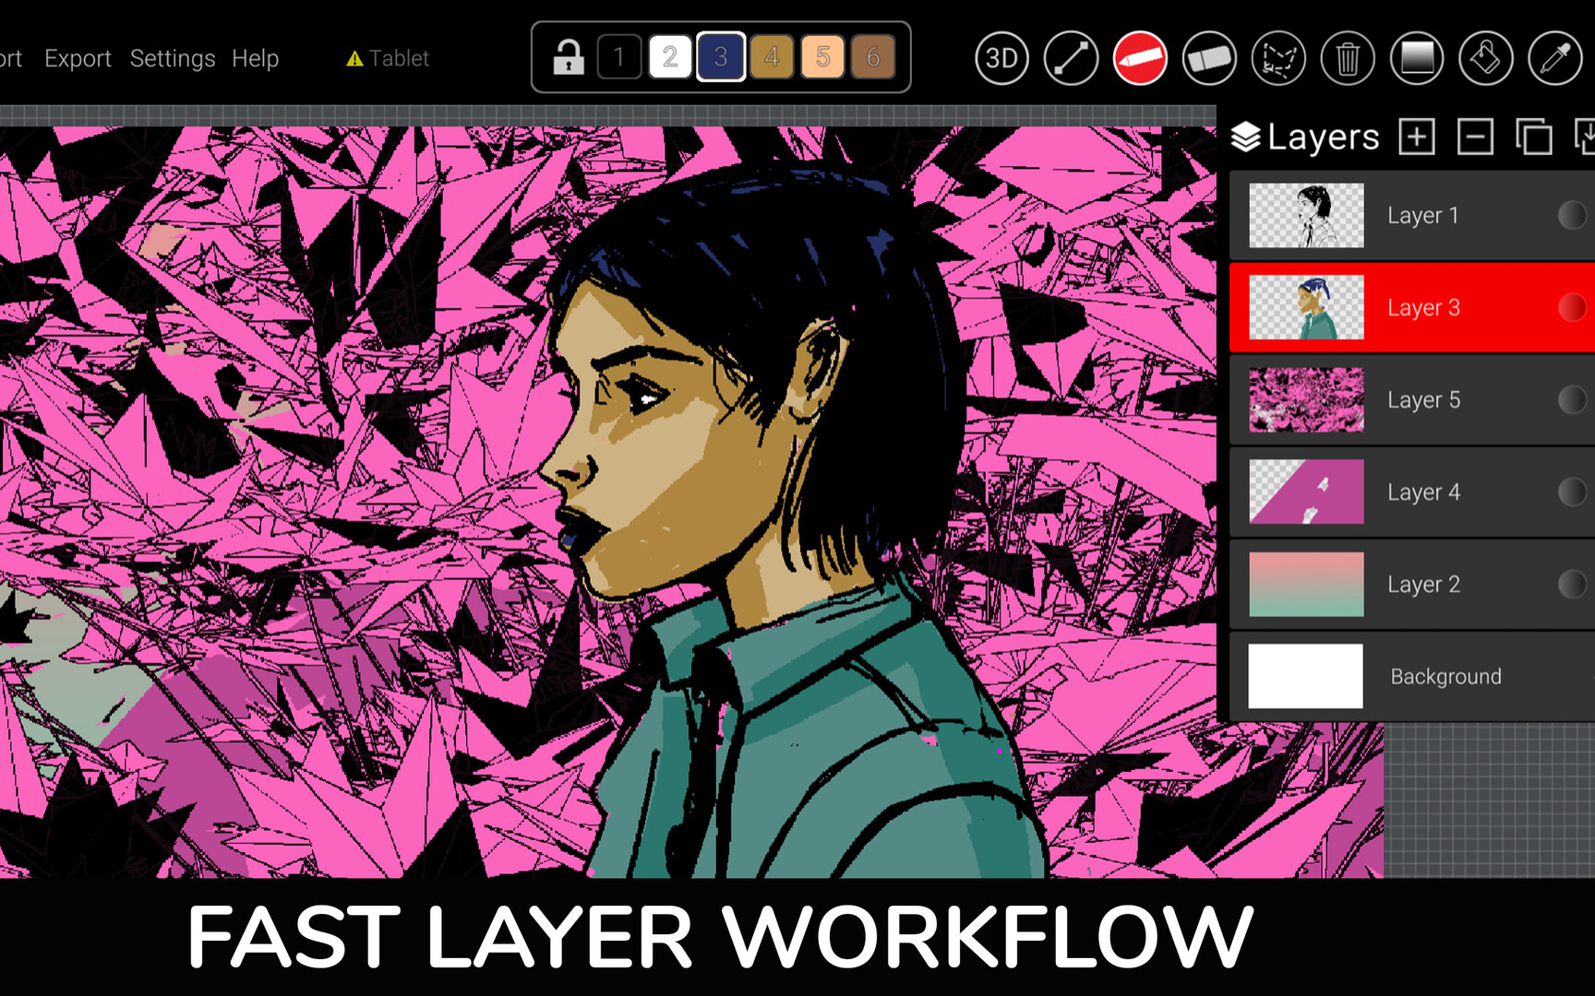The image size is (1595, 996).
Task: Duplicate the selected layer
Action: (1533, 136)
